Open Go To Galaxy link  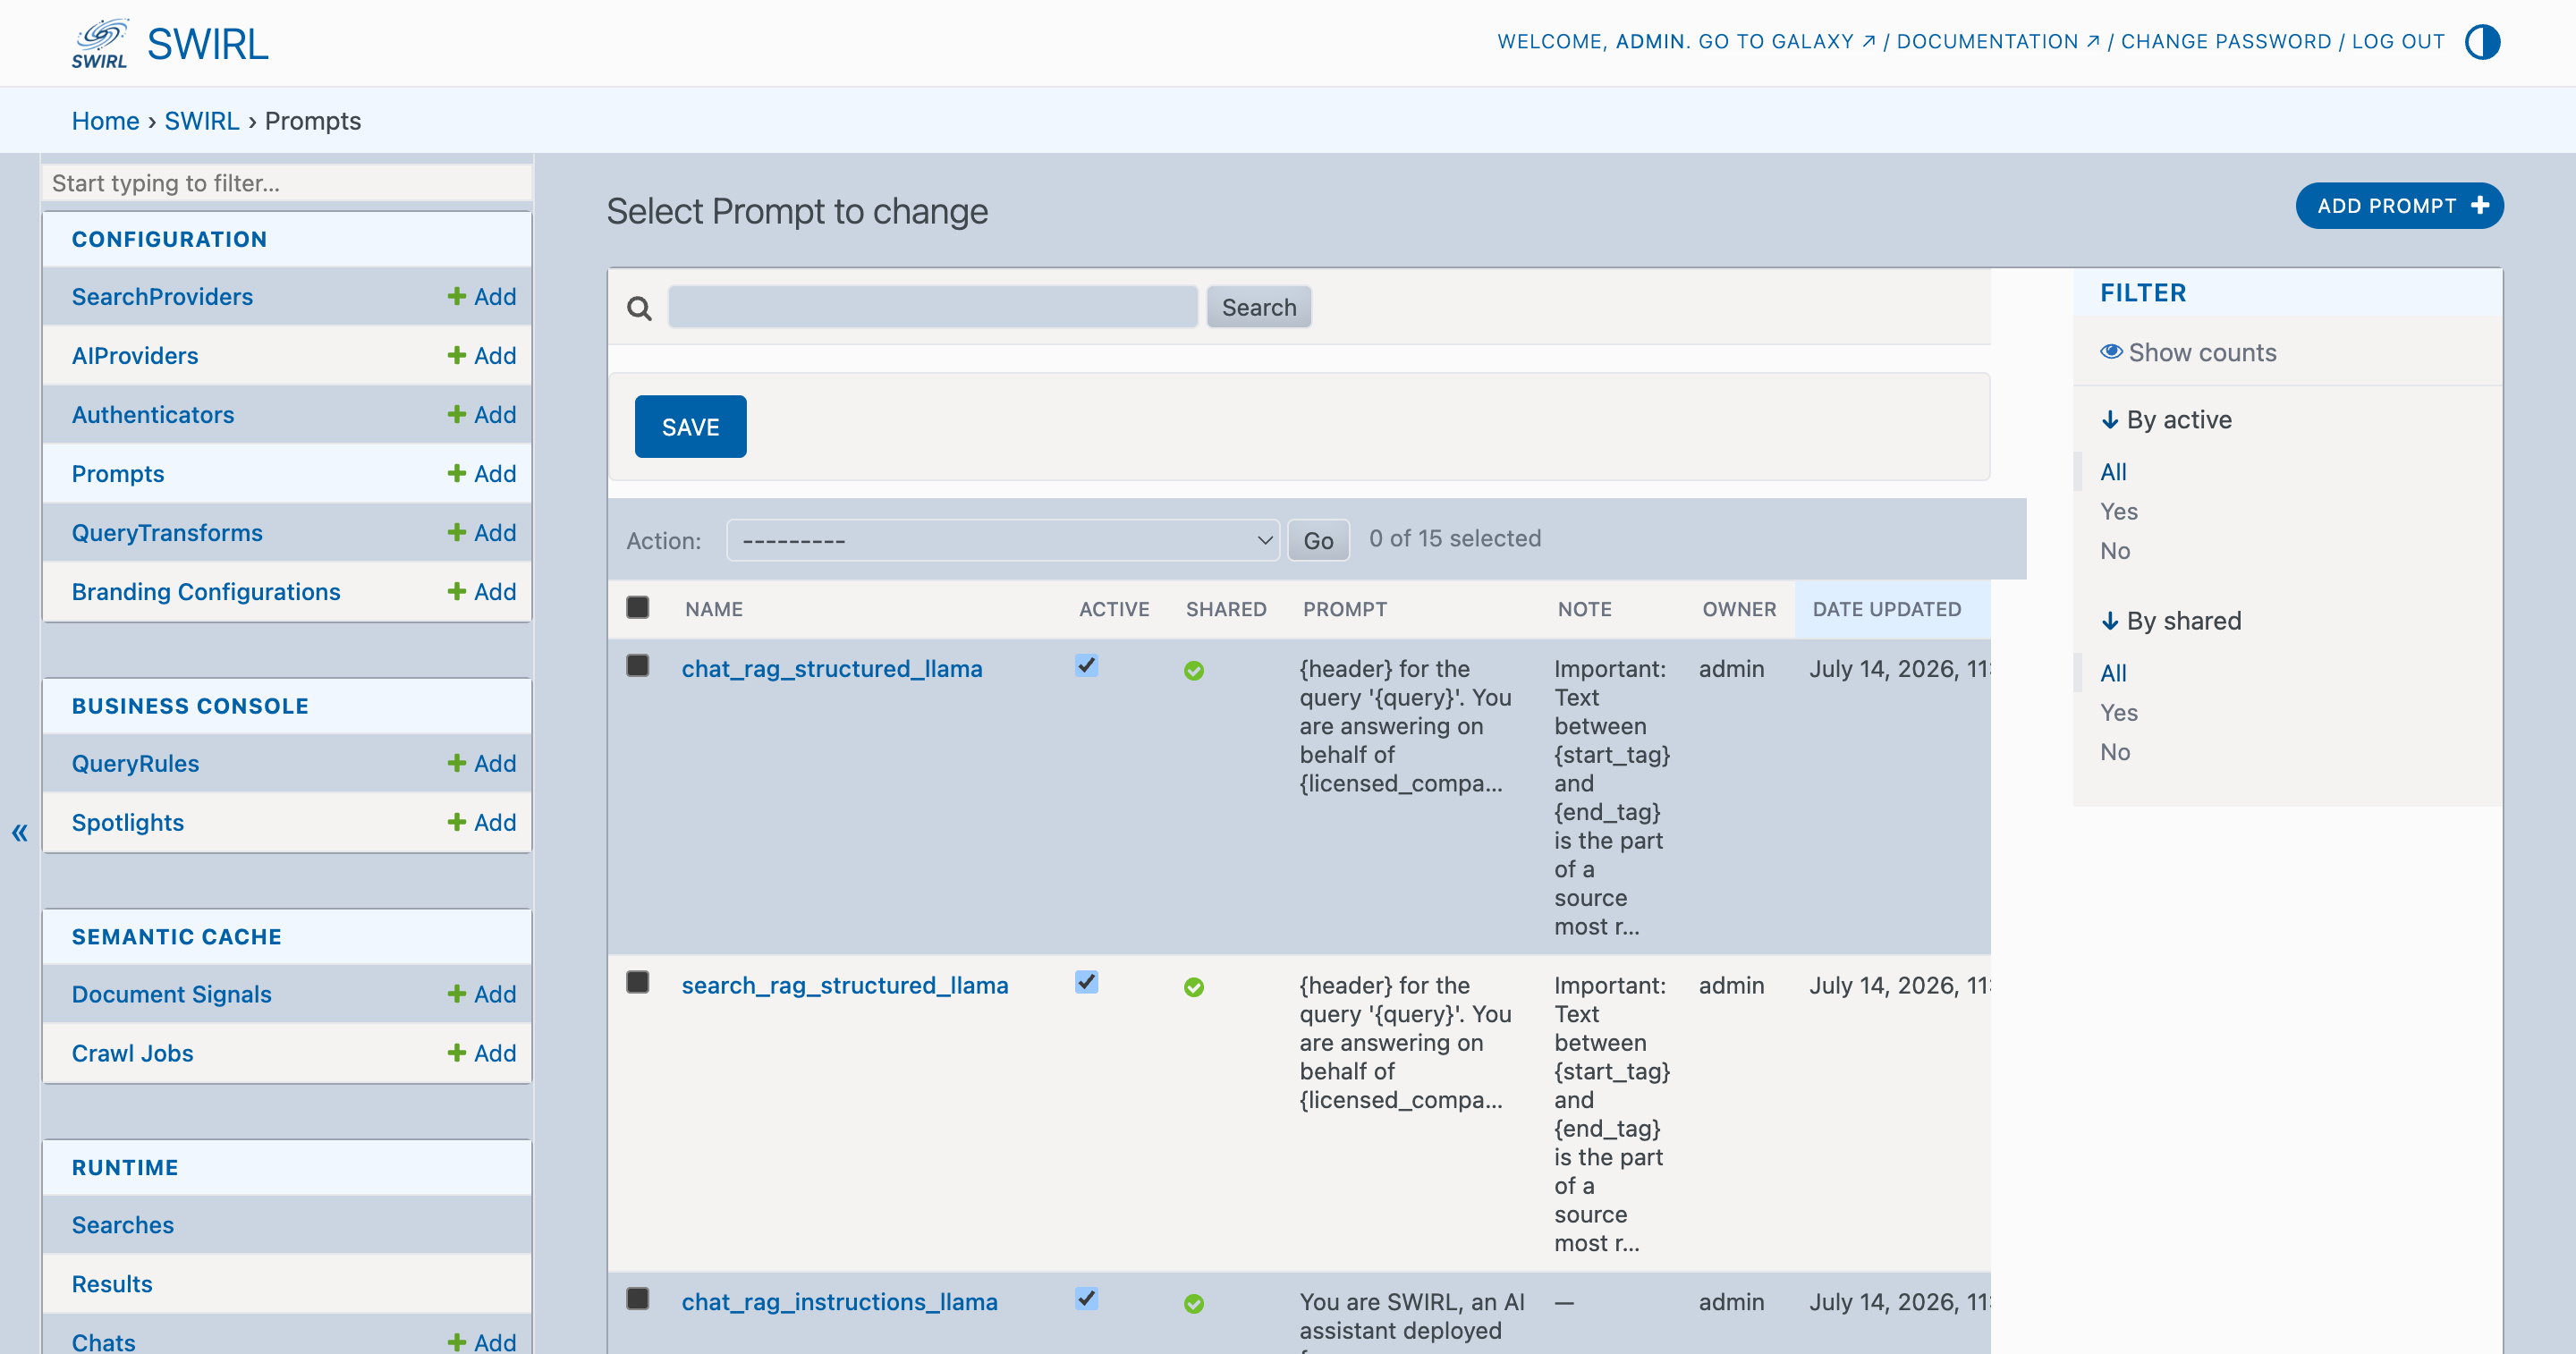coord(1787,42)
